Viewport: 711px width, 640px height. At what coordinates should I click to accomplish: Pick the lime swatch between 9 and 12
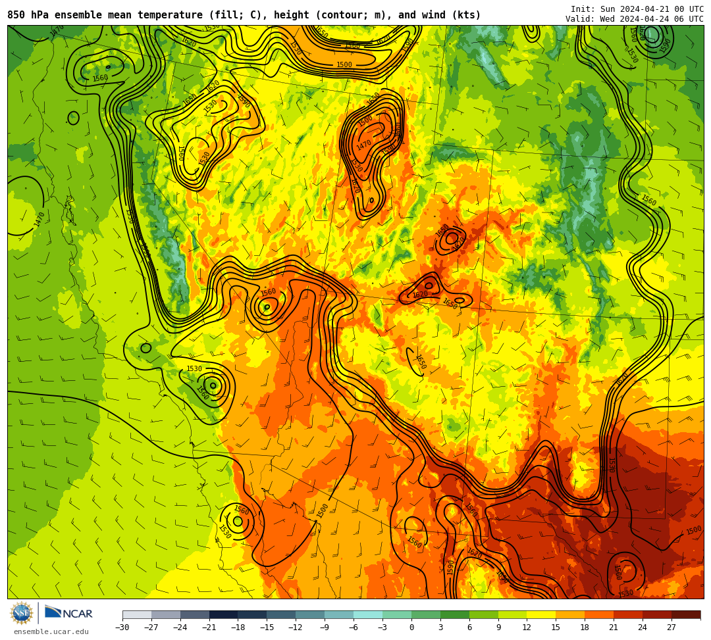point(513,614)
